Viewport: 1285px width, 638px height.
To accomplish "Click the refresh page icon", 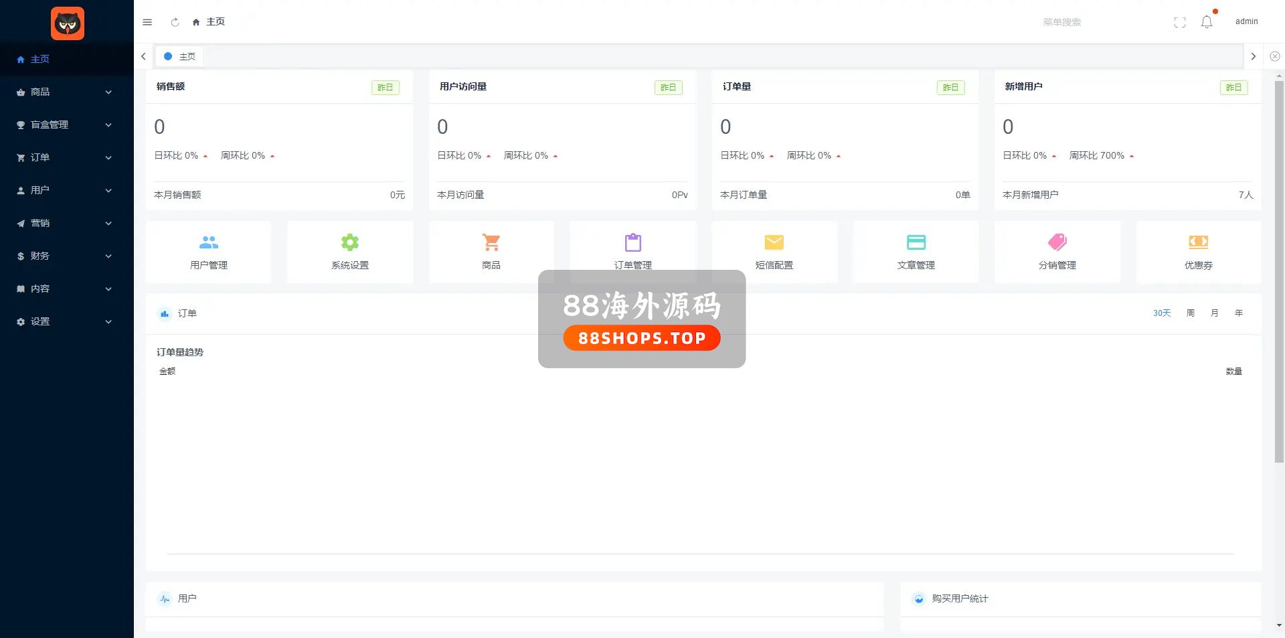I will pos(175,22).
